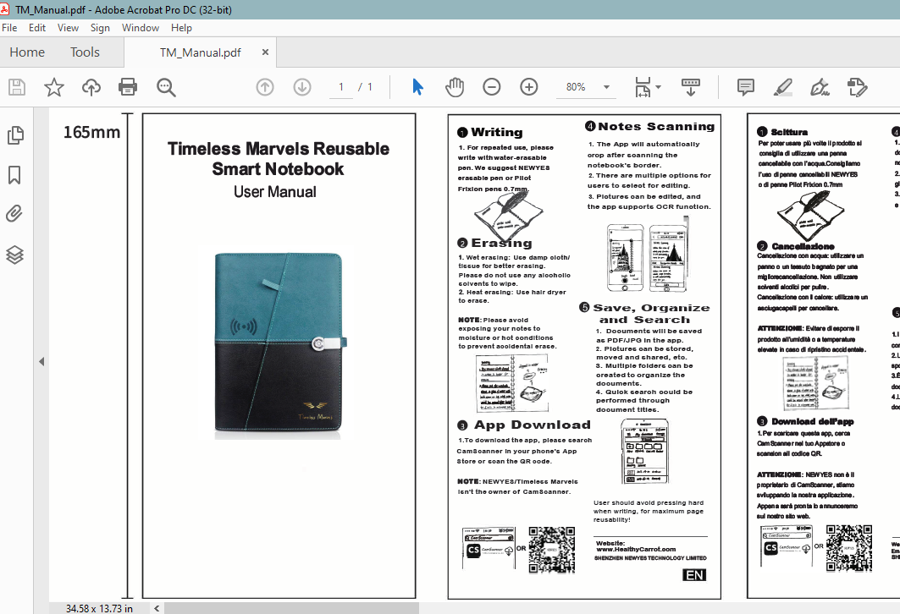Image resolution: width=900 pixels, height=614 pixels.
Task: Click the QR code on the English page
Action: 551,549
